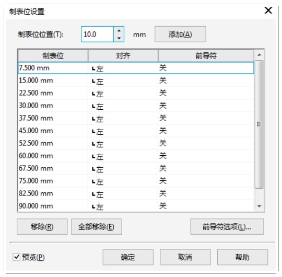282x277 pixels.
Task: Toggle the 预览(P) checkbox
Action: pos(17,257)
